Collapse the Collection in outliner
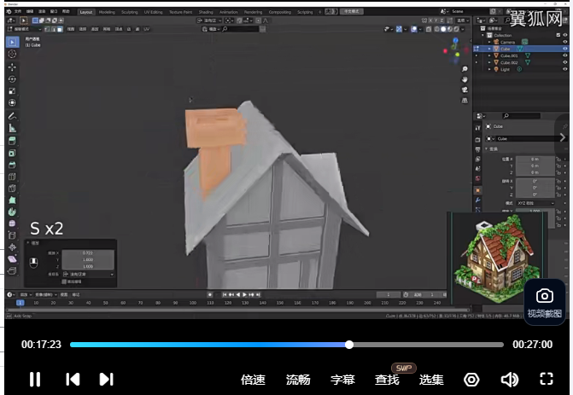The width and height of the screenshot is (573, 395). pyautogui.click(x=484, y=35)
